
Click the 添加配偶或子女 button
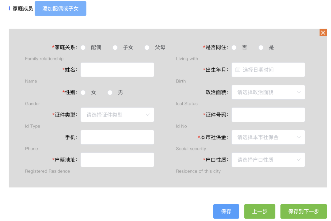tap(60, 9)
